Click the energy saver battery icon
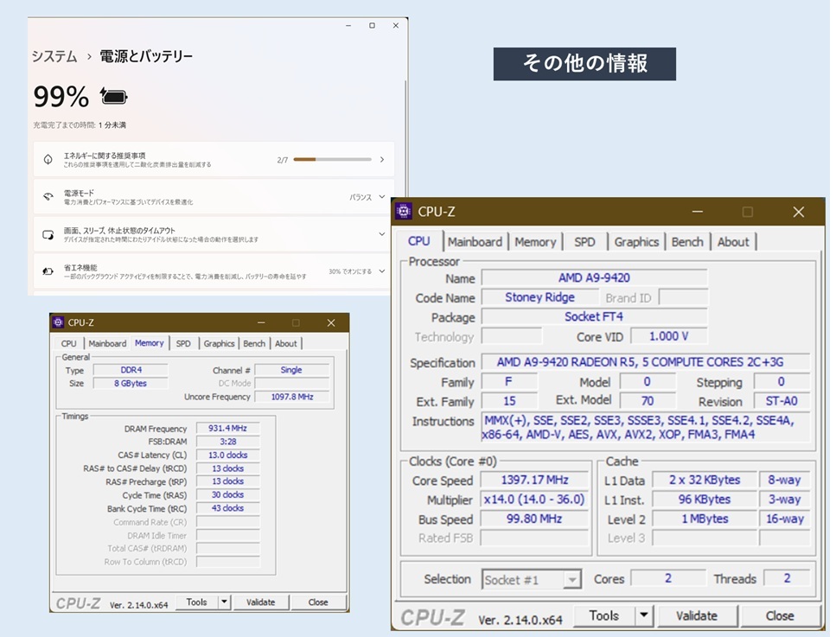Screen dimensions: 836x637 48,271
